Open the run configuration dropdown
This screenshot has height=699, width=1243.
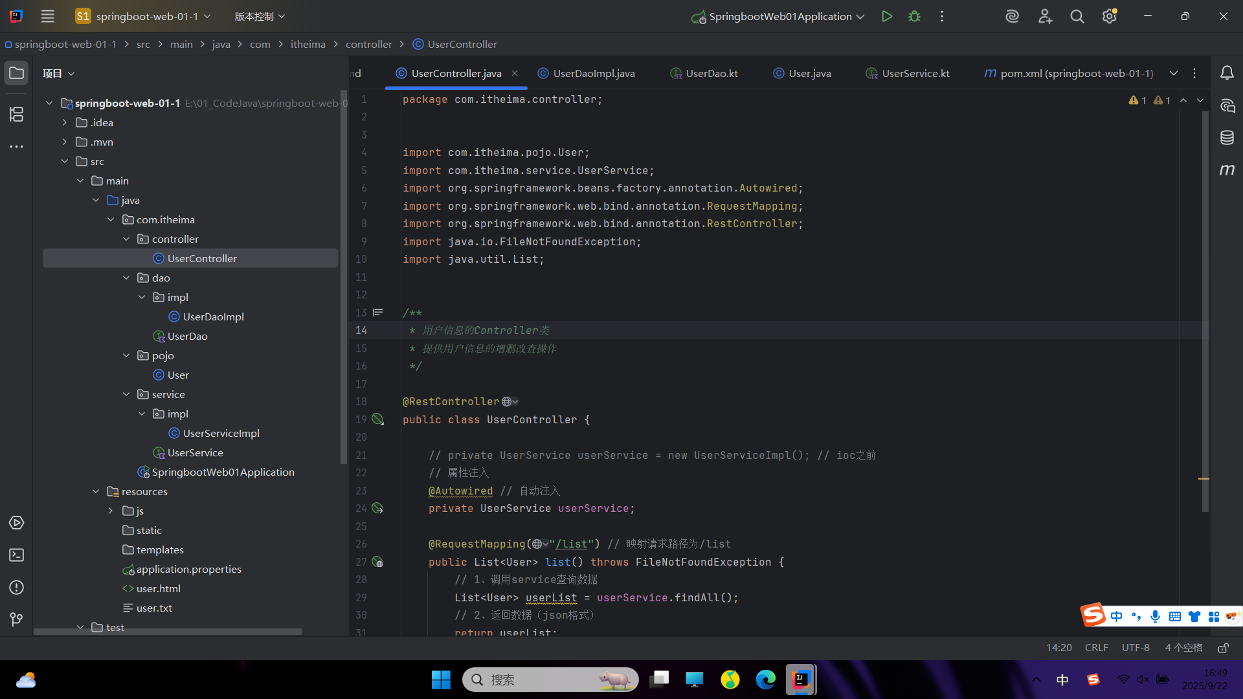coord(860,17)
